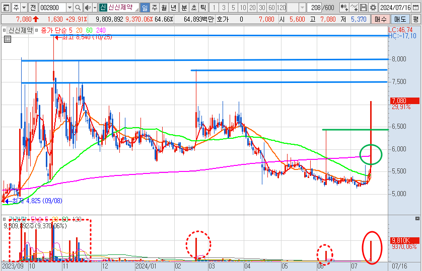Click the 07/16 date label on axis
The image size is (422, 271).
click(x=399, y=266)
